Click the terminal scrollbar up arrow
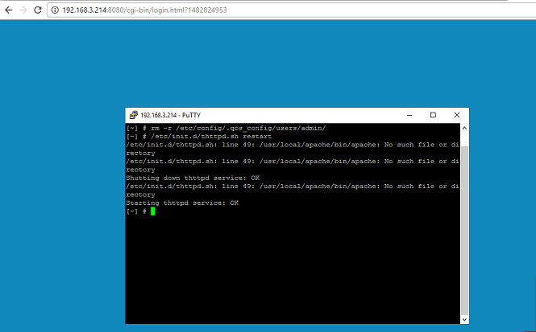 (464, 128)
